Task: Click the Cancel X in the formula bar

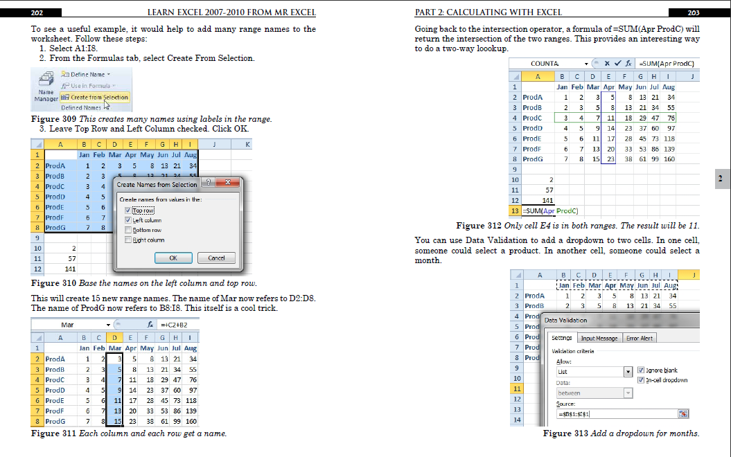Action: (607, 63)
